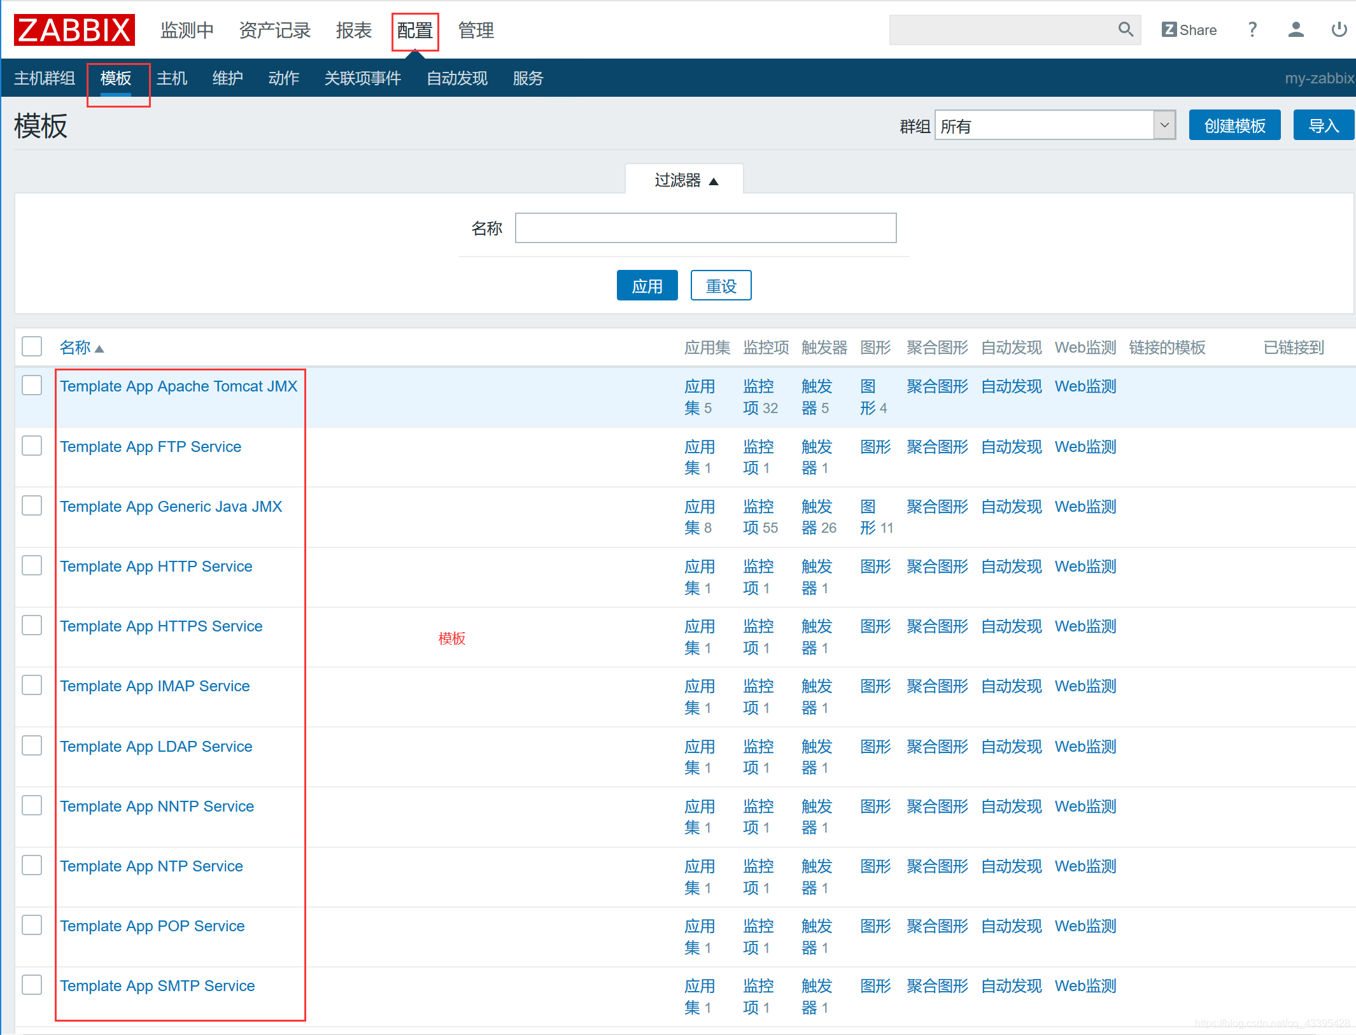Open the 配置 top menu
1356x1035 pixels.
click(x=415, y=30)
